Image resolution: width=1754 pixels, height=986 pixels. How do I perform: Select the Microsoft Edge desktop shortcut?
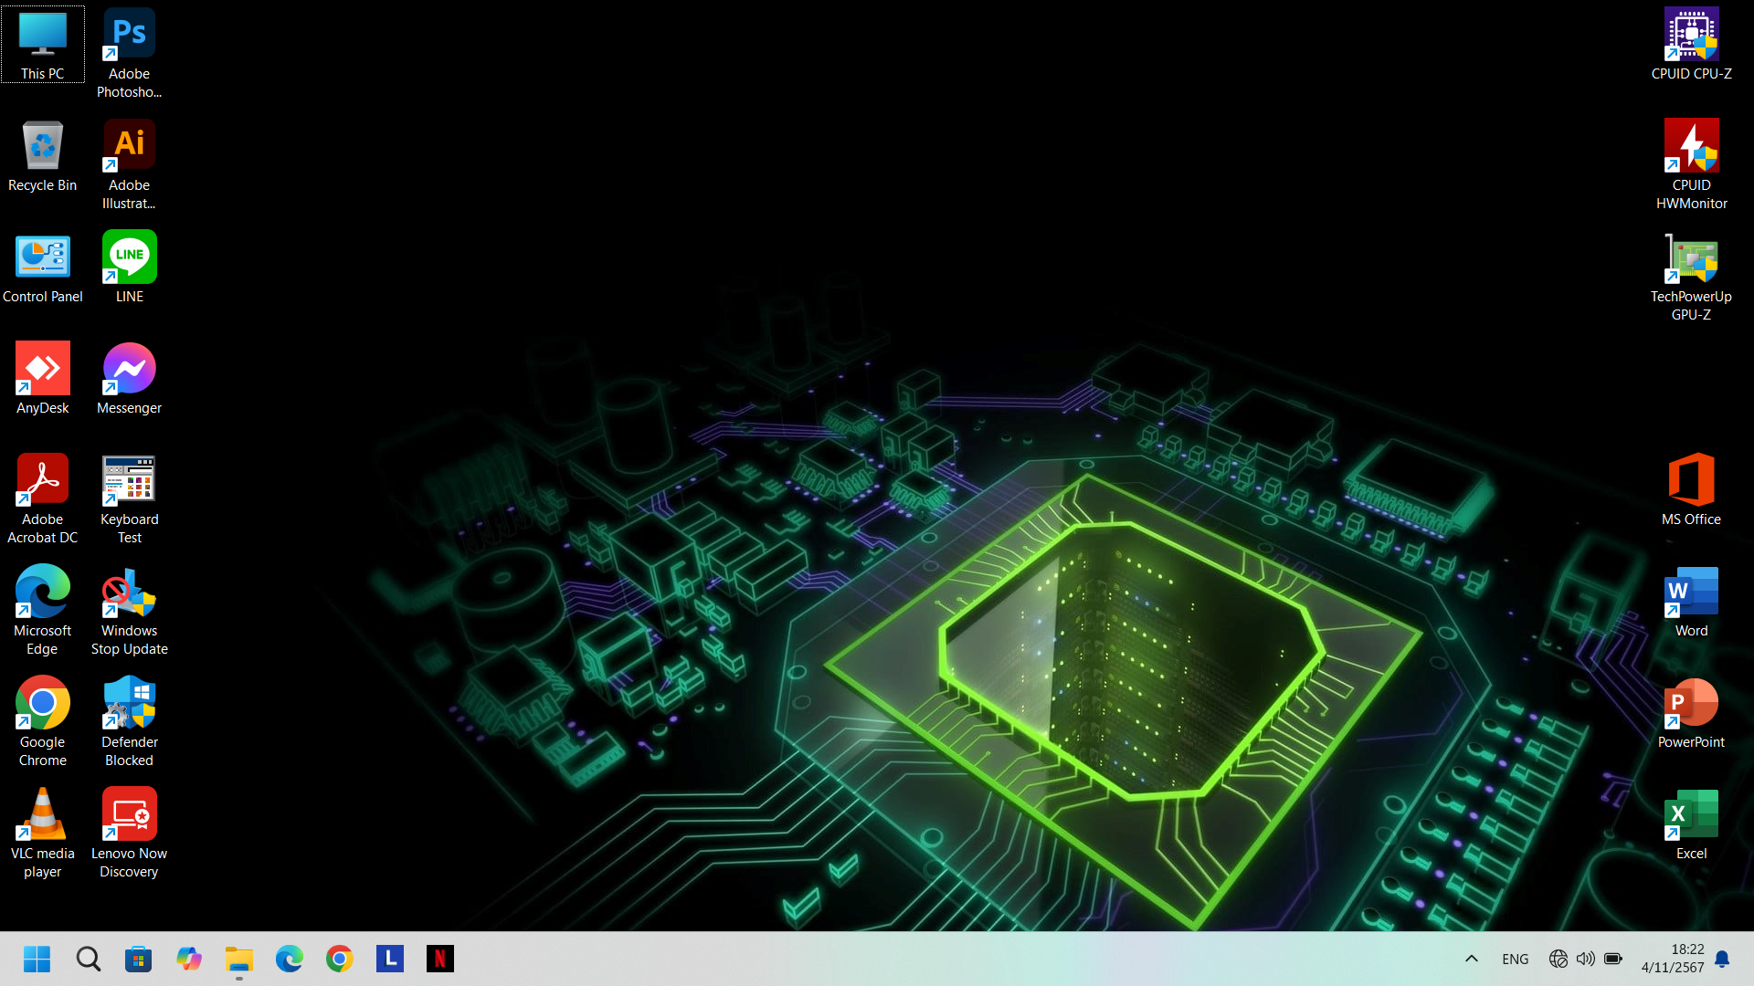click(43, 610)
